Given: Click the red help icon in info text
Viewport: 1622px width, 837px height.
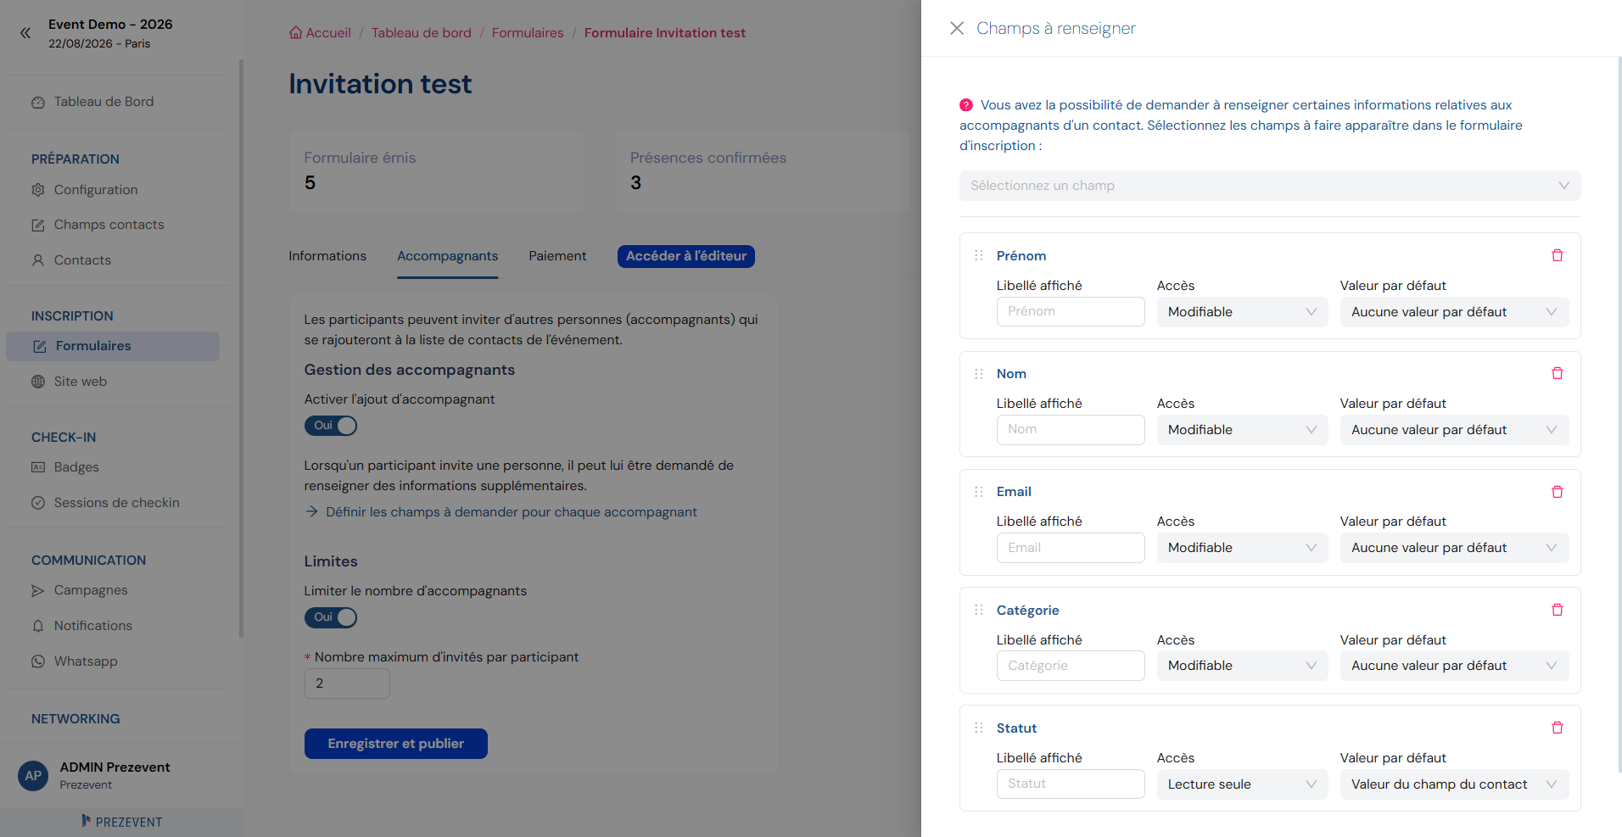Looking at the screenshot, I should [x=966, y=105].
